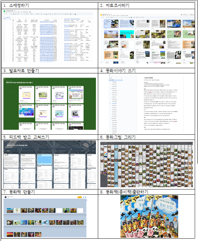Click the 국가 header cell in the spreadsheet
Viewport: 198px width, 241px height.
(26, 20)
